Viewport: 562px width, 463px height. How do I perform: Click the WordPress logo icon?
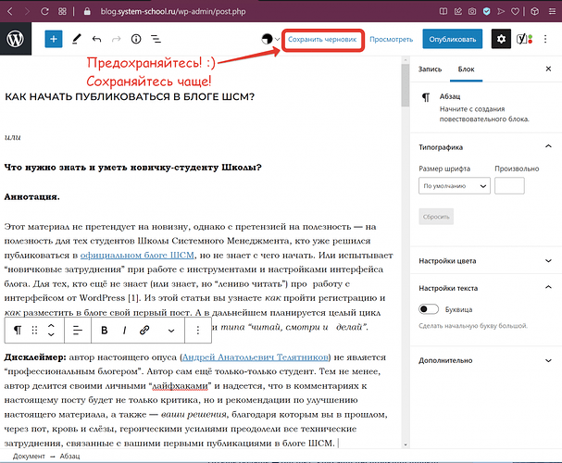pyautogui.click(x=17, y=39)
